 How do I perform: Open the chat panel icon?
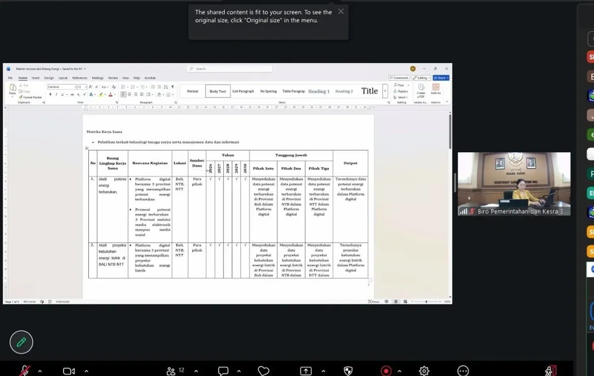coord(223,371)
